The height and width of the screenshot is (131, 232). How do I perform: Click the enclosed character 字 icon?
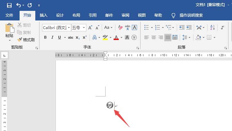[134, 37]
